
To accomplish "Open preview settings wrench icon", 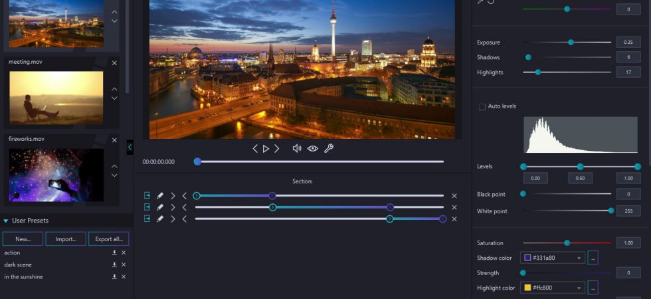I will coord(328,148).
